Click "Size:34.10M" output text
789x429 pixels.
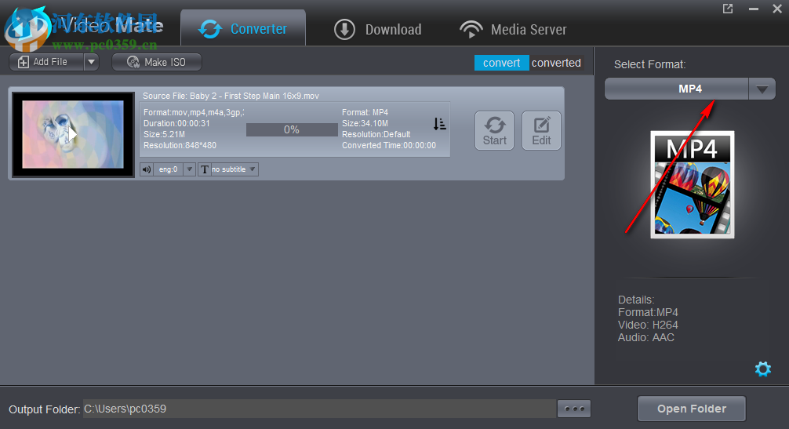pos(365,123)
